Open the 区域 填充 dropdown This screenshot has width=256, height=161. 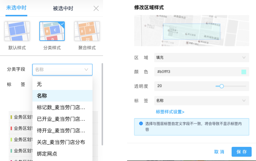202,58
